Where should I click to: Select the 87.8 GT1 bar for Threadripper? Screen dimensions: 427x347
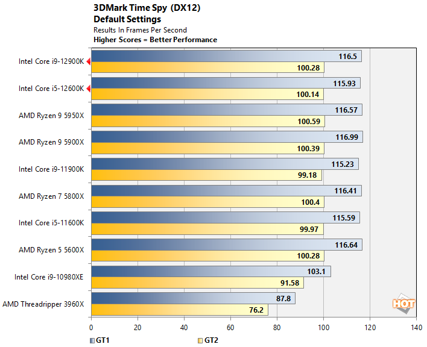193,298
